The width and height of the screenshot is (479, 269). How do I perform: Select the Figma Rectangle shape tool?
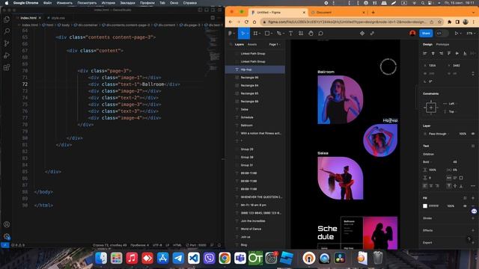[x=267, y=33]
